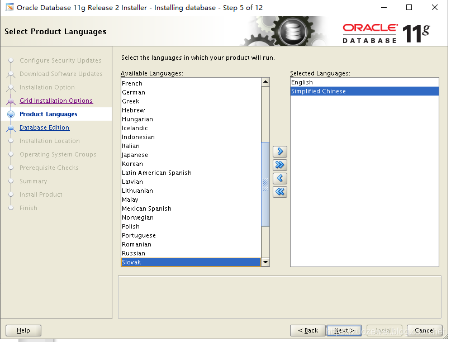Click Configure Security Updates step
Image resolution: width=451 pixels, height=342 pixels.
coord(60,60)
